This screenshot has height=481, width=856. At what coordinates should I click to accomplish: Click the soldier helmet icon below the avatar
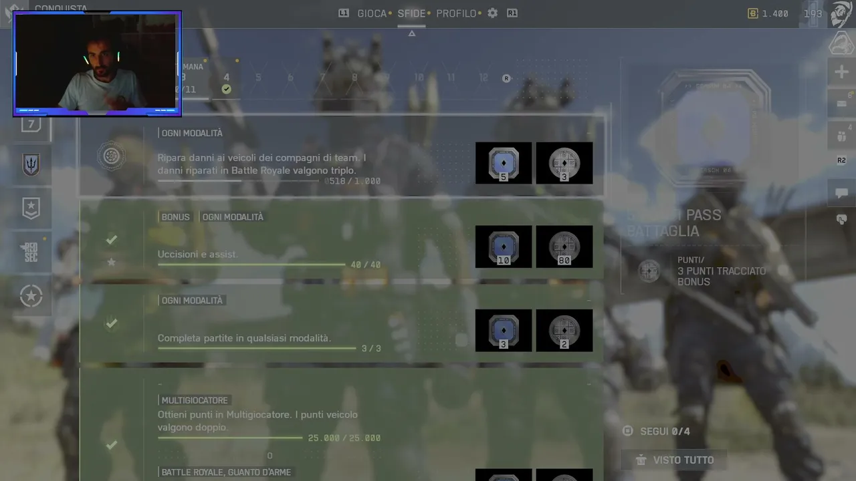click(841, 43)
